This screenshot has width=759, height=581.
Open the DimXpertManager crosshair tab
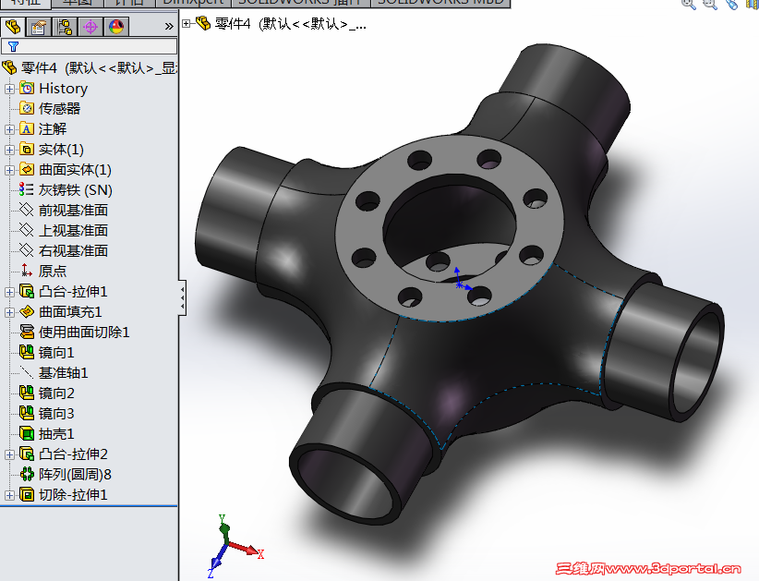point(90,27)
